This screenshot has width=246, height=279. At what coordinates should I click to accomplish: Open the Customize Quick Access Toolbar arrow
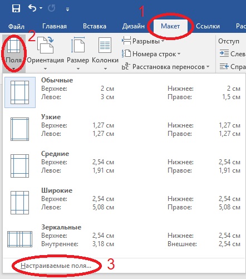point(67,9)
